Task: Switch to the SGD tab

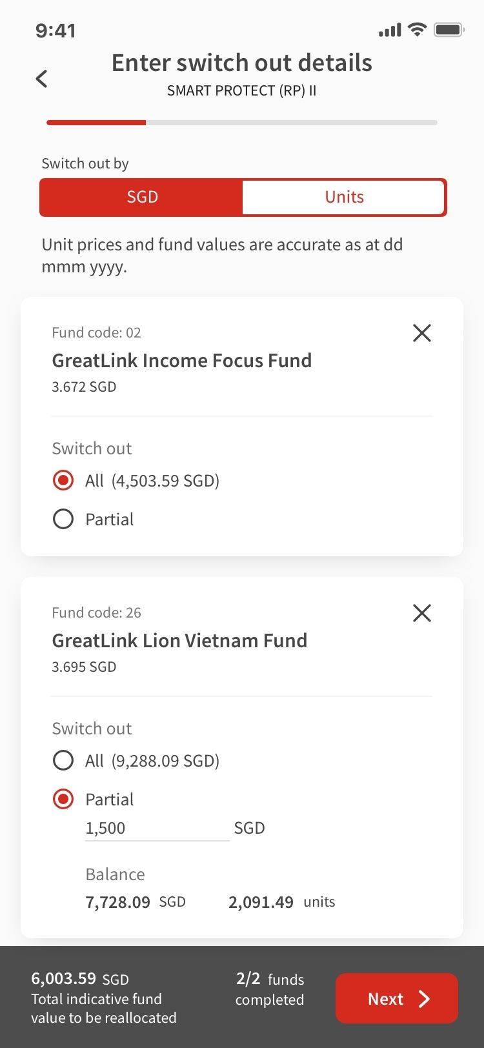Action: pyautogui.click(x=142, y=197)
